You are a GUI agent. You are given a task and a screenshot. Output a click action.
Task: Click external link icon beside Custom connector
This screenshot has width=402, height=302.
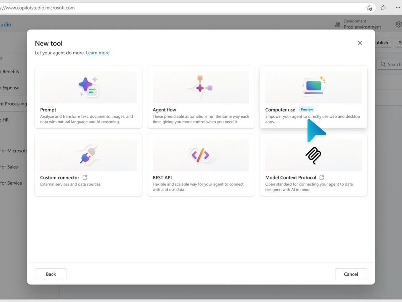pos(85,178)
